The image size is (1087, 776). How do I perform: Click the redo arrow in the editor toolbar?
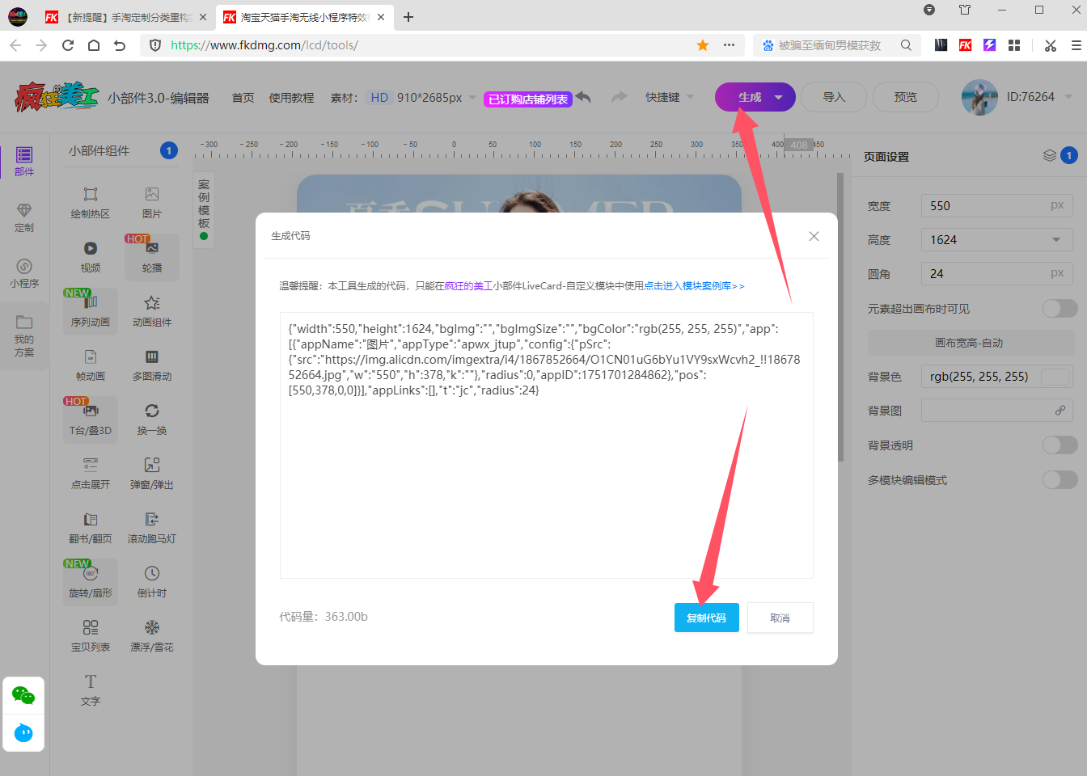(x=620, y=97)
